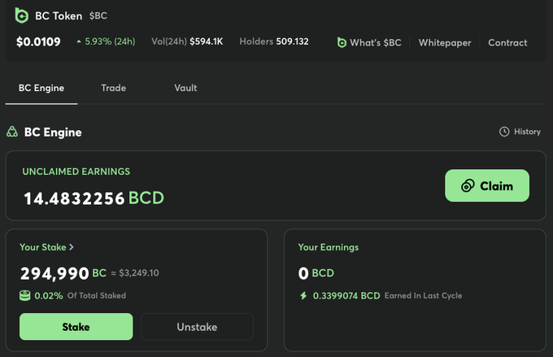Click the 0.3399074 BCD last cycle amount
Viewport: 553px width, 357px height.
(x=346, y=296)
